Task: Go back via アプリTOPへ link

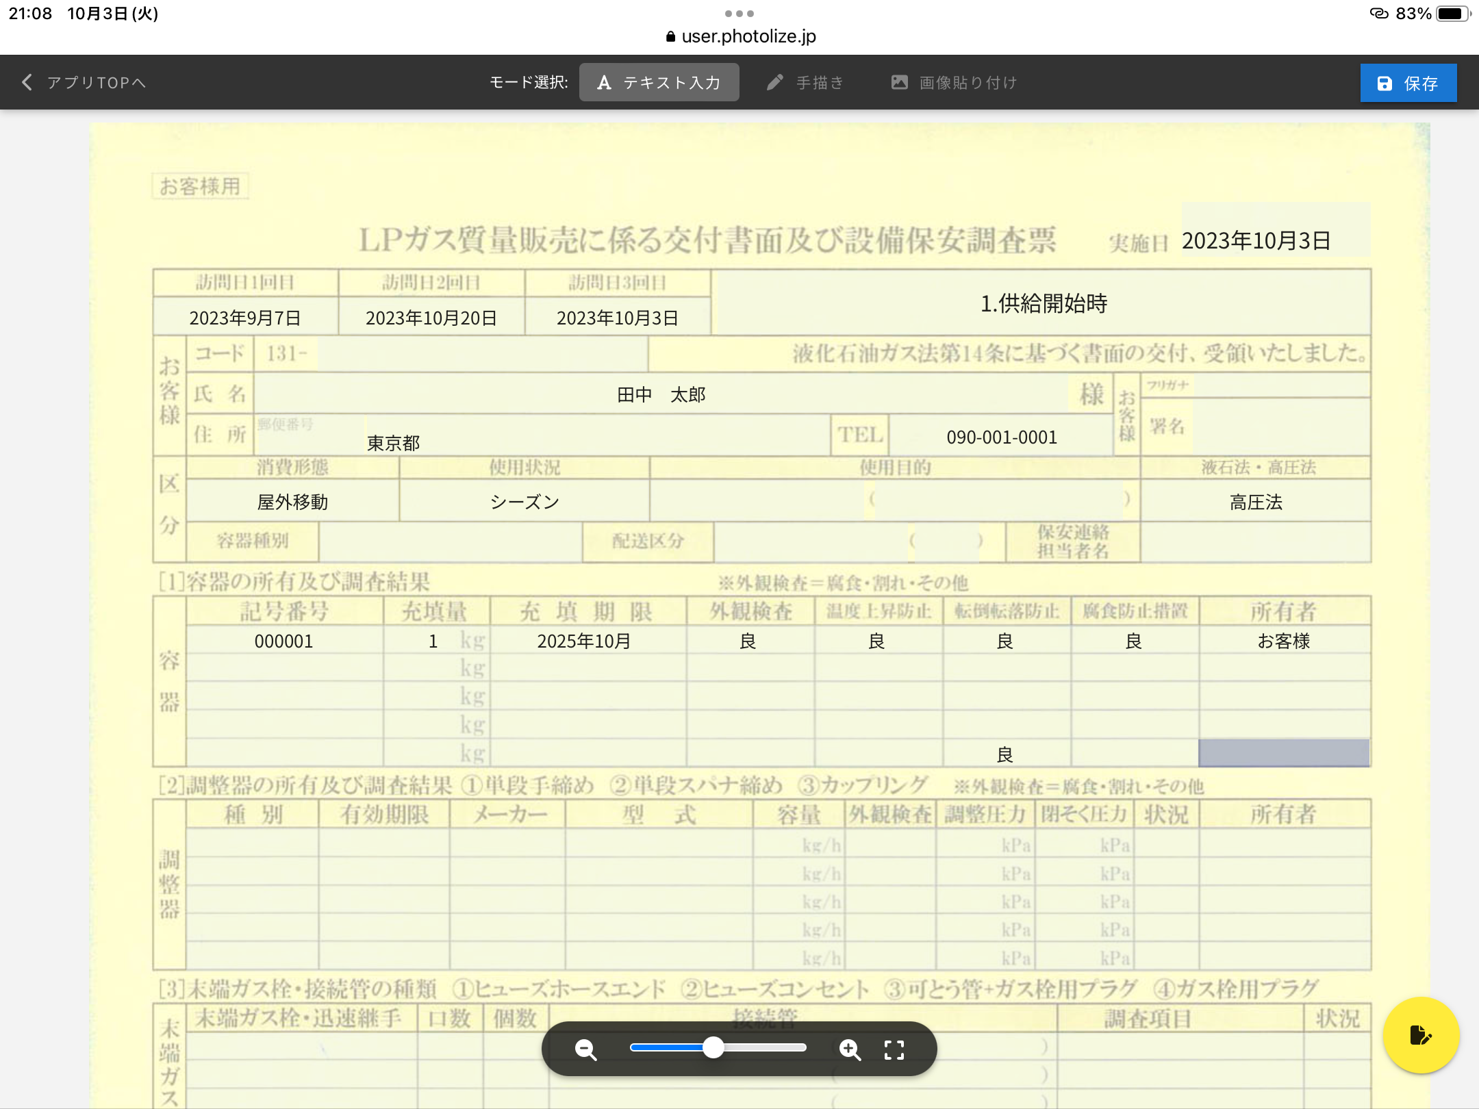Action: pyautogui.click(x=96, y=82)
